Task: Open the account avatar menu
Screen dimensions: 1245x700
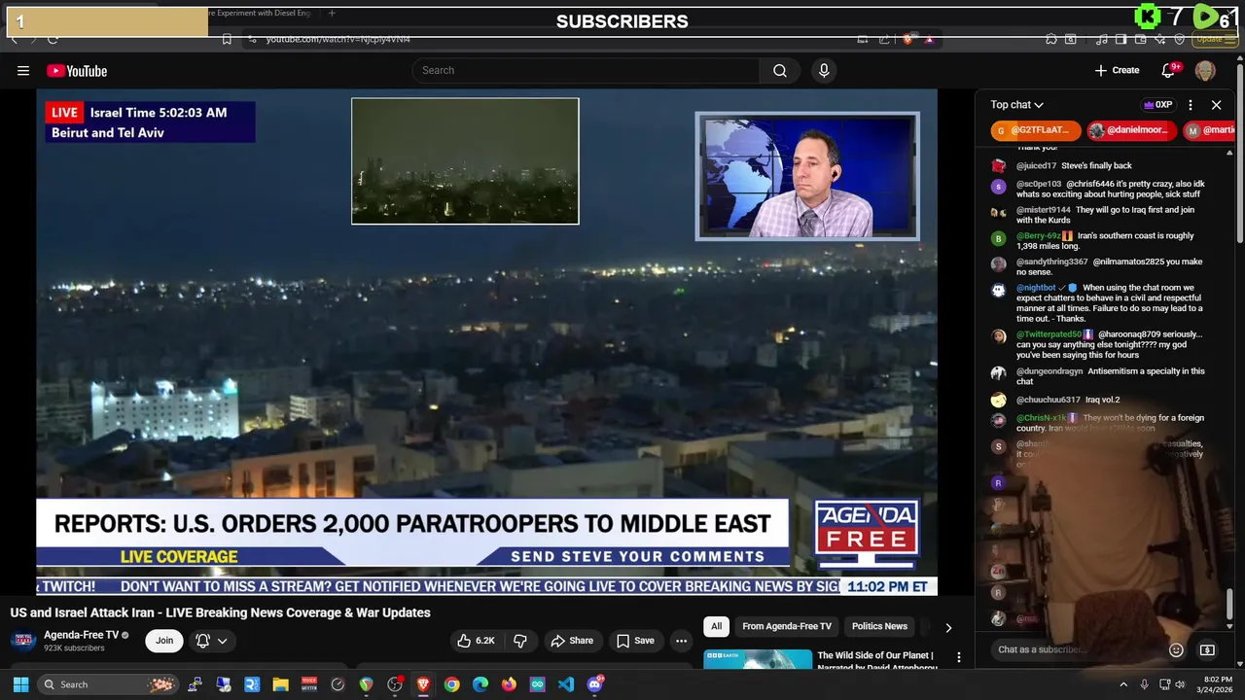Action: coord(1205,70)
